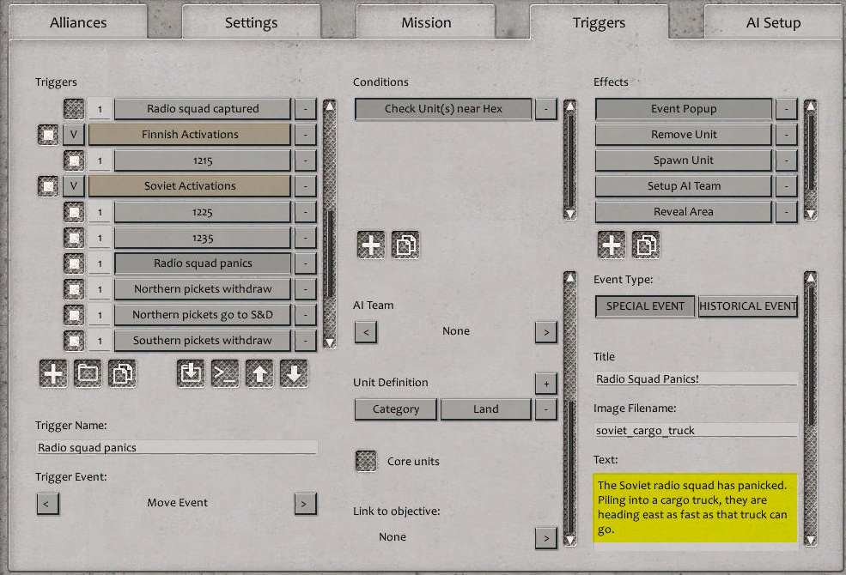
Task: Choose next AI Team
Action: [546, 332]
